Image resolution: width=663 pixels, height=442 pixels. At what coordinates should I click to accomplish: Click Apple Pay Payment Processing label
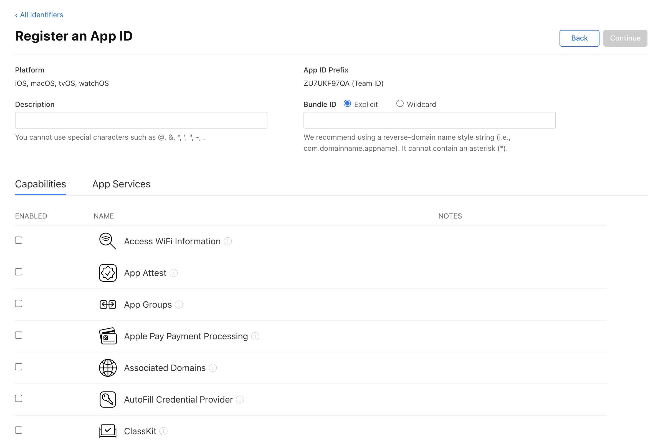tap(186, 336)
